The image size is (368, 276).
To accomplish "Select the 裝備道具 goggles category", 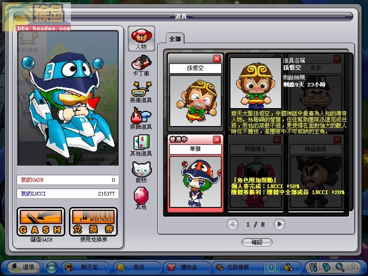I will 141,92.
